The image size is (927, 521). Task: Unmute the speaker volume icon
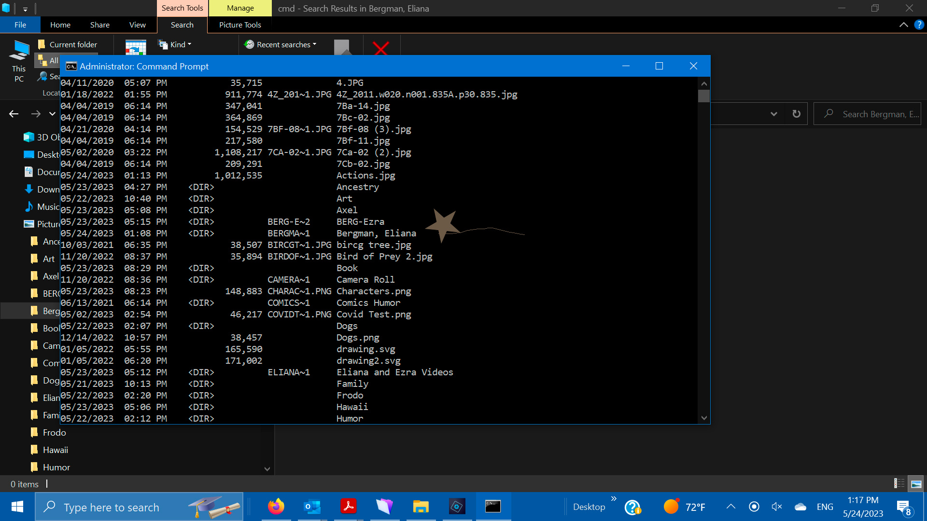point(776,507)
